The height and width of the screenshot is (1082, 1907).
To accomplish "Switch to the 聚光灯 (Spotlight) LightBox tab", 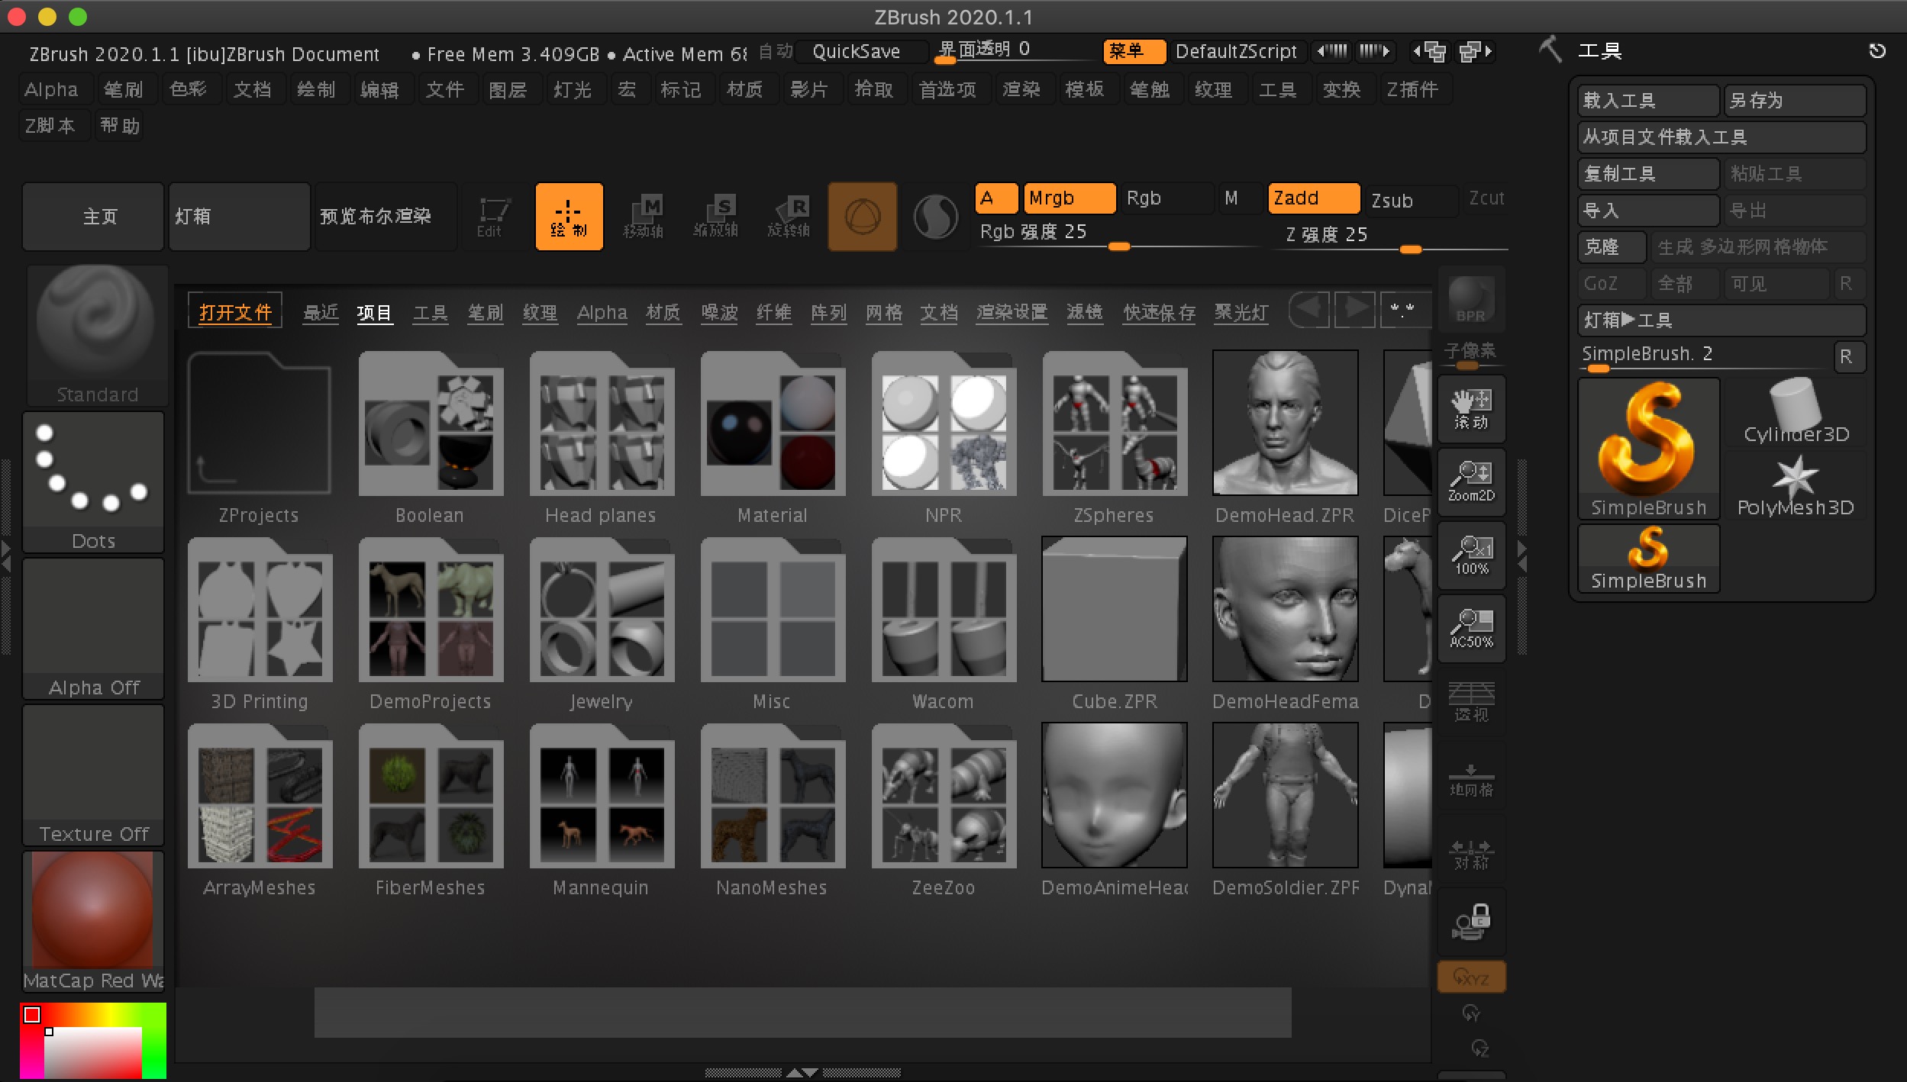I will [1241, 312].
